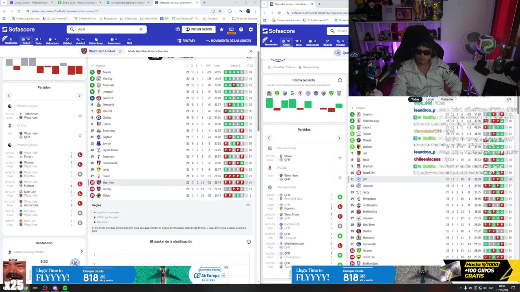Close the West Ham United favorites banner
520x292 pixels.
tap(251, 51)
